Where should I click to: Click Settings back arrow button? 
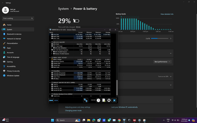click(3, 3)
